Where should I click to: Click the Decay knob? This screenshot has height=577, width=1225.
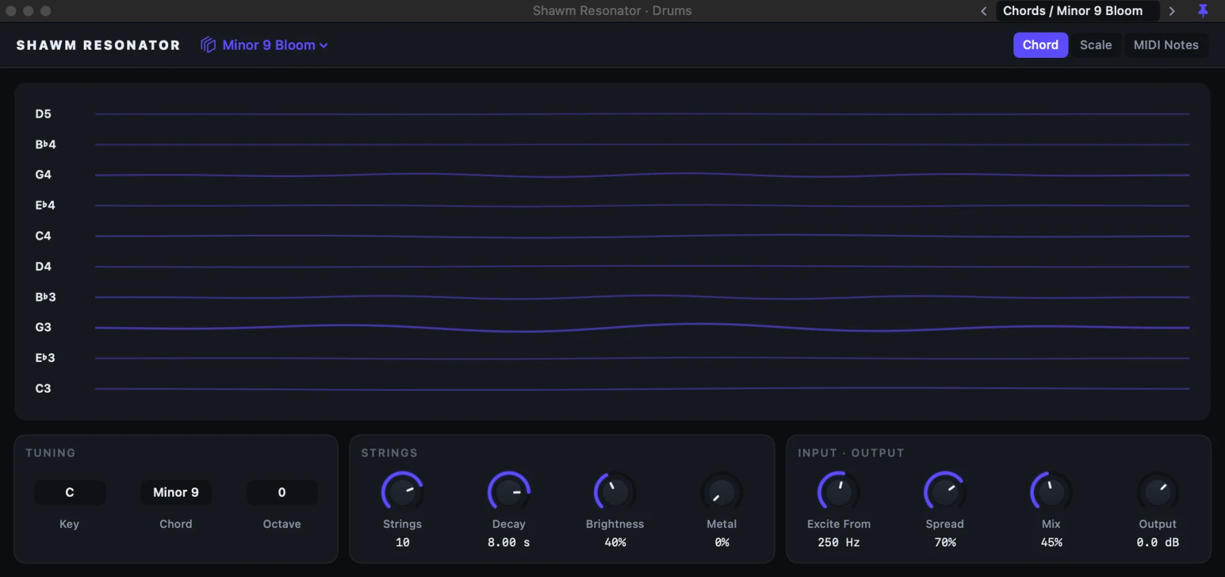coord(509,491)
